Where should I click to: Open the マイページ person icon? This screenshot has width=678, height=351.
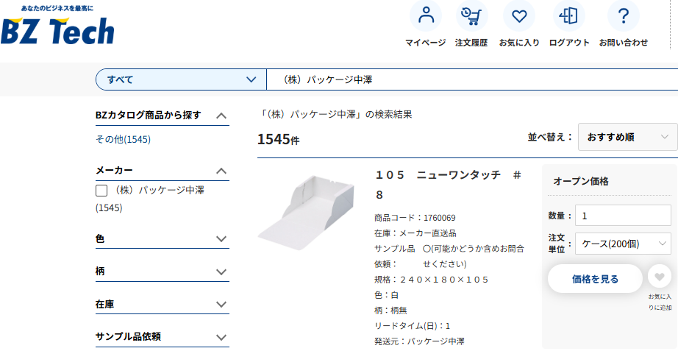pos(426,16)
